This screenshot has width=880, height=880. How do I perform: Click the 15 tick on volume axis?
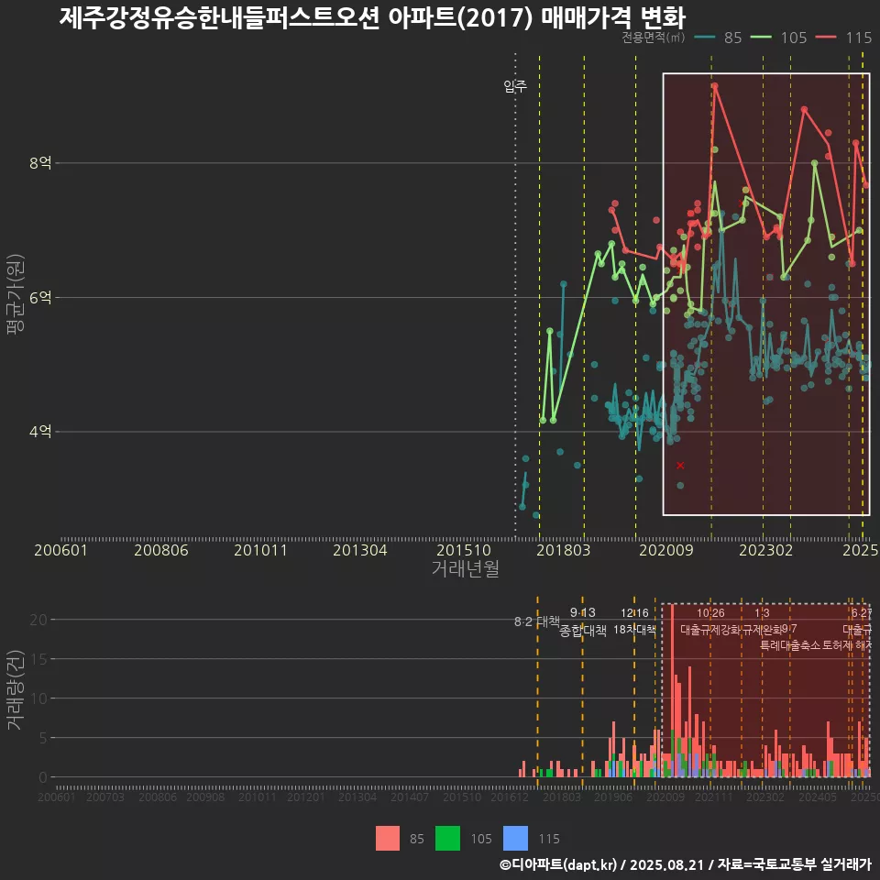pyautogui.click(x=38, y=659)
